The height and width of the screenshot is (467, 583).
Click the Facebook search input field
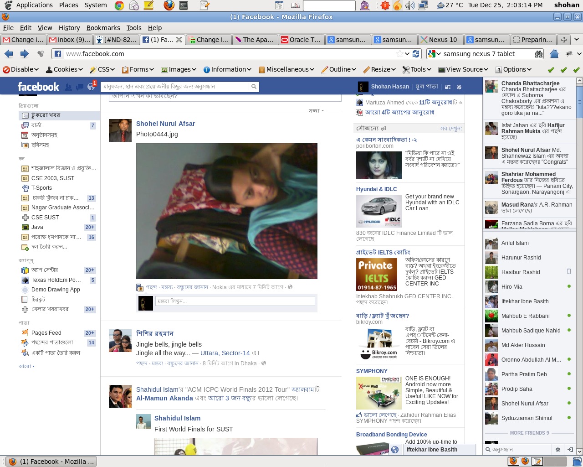pos(175,86)
